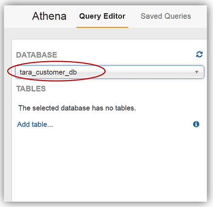Click the tara_customer_db text in selector
This screenshot has height=207, width=213.
coord(48,72)
